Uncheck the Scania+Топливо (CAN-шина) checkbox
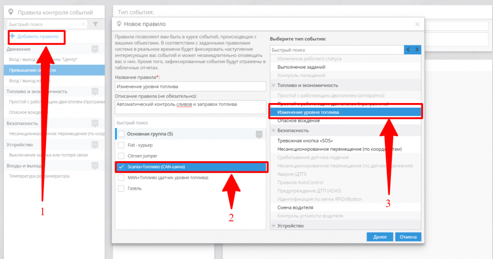 point(121,167)
